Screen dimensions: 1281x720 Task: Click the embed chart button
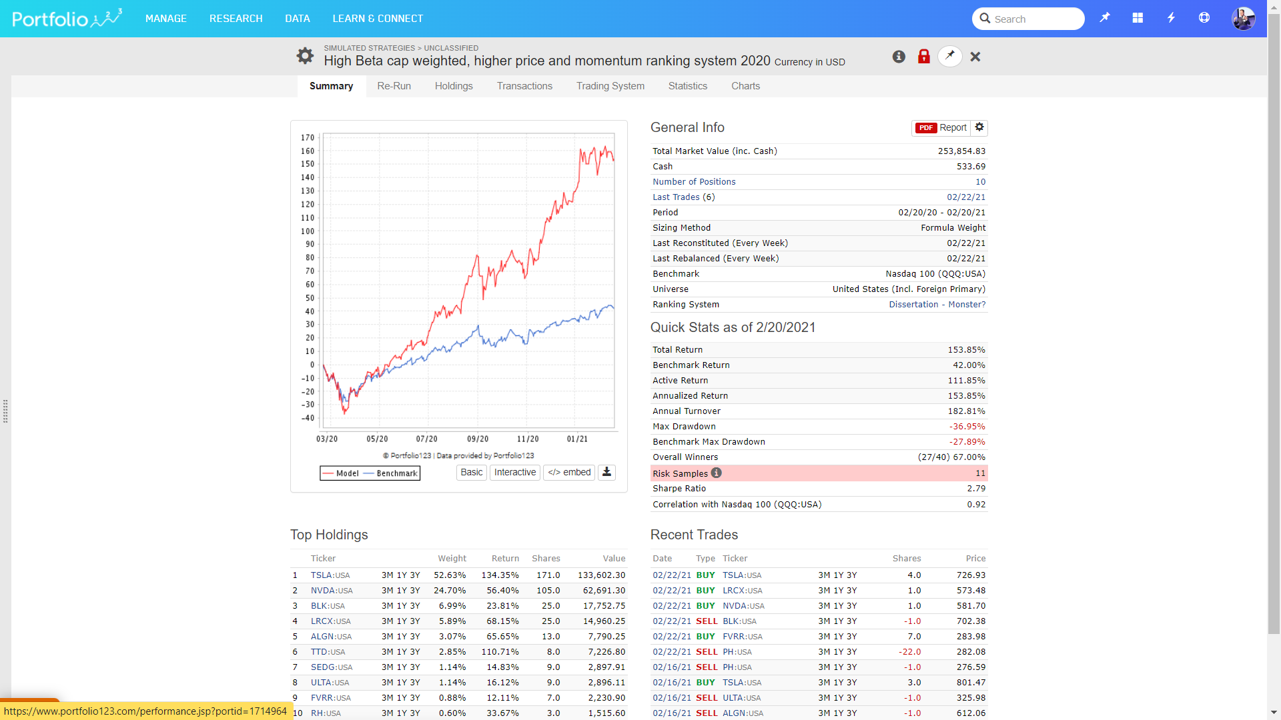coord(569,472)
